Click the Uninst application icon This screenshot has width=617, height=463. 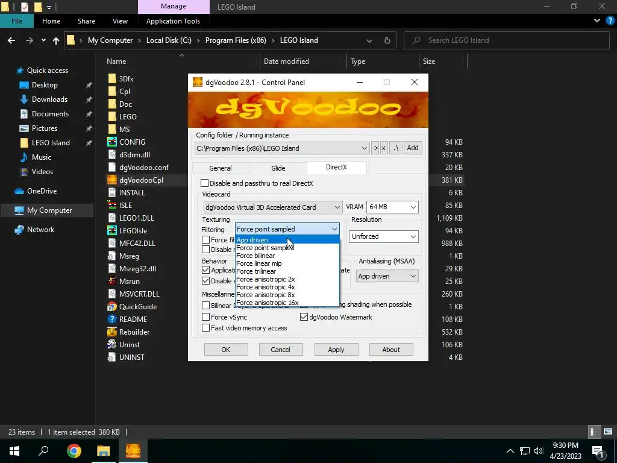[112, 344]
